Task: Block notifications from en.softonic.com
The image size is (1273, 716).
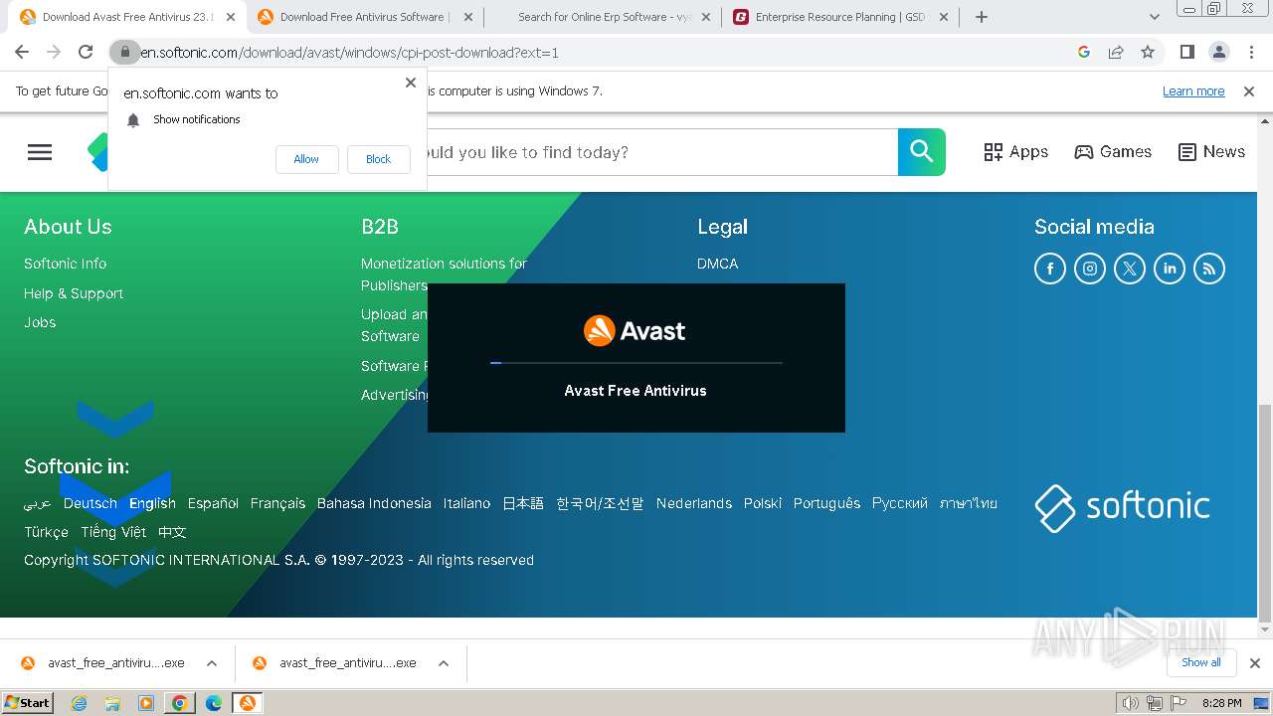Action: pos(378,159)
